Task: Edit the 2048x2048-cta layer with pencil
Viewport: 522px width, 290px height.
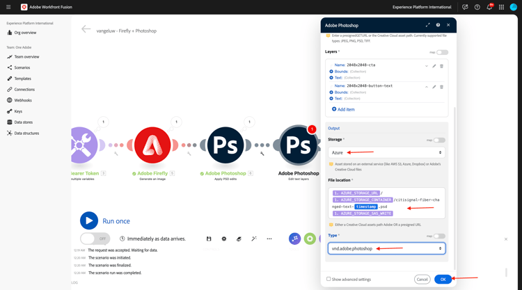Action: [x=434, y=66]
